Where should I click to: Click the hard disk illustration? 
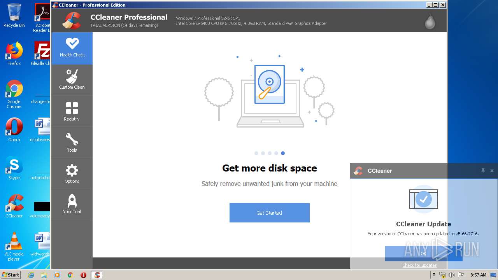(270, 84)
